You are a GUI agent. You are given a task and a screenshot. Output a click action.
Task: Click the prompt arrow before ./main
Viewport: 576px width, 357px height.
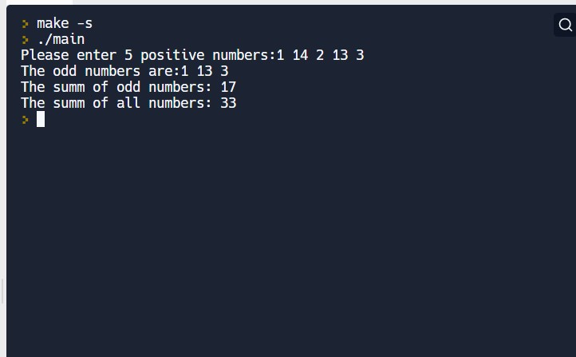coord(26,40)
